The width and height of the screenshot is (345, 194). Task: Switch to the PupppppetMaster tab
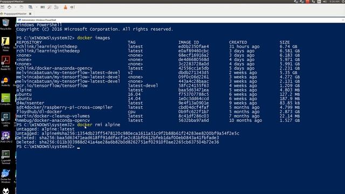[15, 13]
